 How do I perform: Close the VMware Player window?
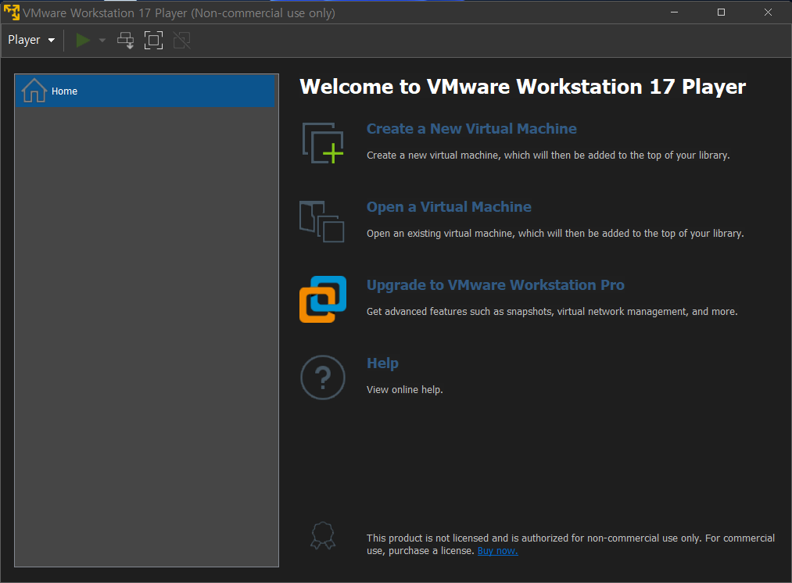(768, 13)
